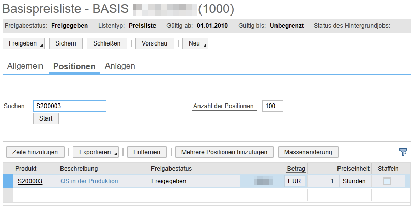Open the filter icon above the table
415x208 pixels.
(x=403, y=152)
